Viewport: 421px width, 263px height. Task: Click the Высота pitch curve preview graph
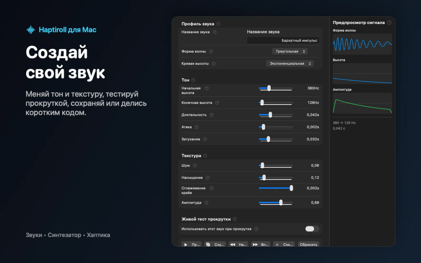[x=362, y=74]
